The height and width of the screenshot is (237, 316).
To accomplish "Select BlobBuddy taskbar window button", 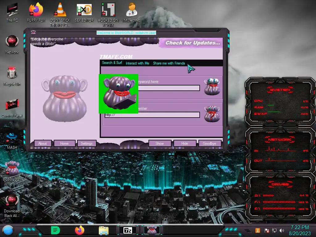I will (x=152, y=230).
